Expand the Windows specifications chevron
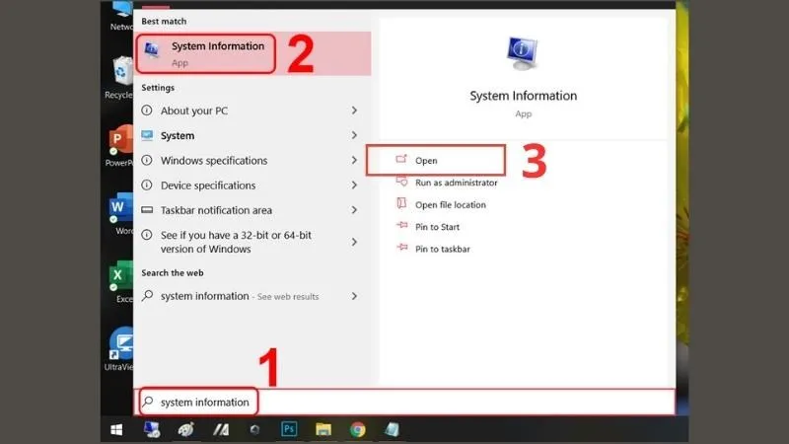 pyautogui.click(x=354, y=161)
